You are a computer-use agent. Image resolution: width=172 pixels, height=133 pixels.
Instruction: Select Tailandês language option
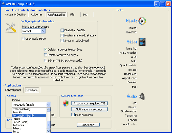pyautogui.click(x=29, y=125)
